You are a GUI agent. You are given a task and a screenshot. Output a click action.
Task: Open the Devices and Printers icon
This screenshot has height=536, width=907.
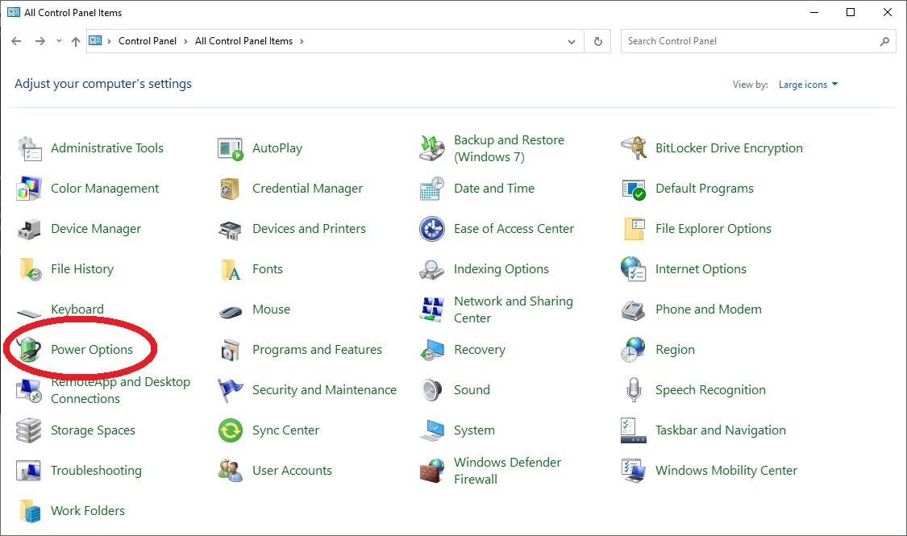tap(231, 230)
